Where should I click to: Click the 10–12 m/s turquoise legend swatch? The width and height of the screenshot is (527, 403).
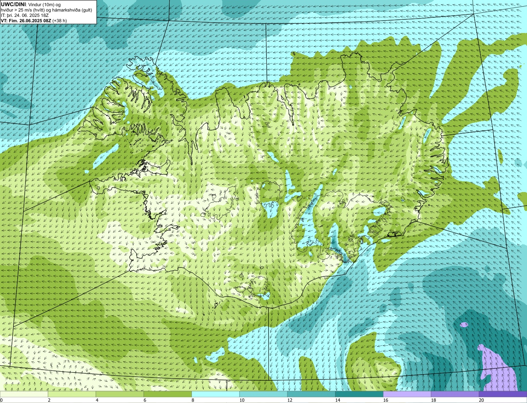[263, 394]
